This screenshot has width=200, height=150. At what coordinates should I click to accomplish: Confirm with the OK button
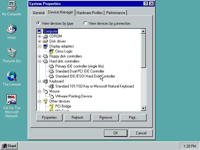116,133
